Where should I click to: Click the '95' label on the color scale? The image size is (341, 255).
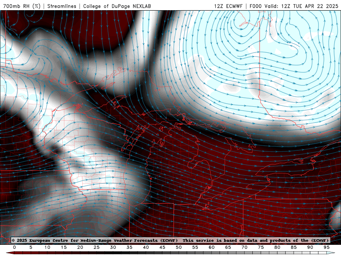click(x=327, y=247)
